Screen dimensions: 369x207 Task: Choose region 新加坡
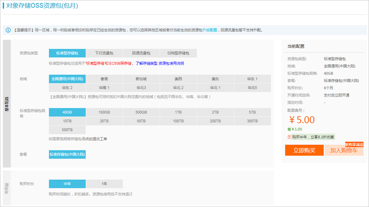141,79
